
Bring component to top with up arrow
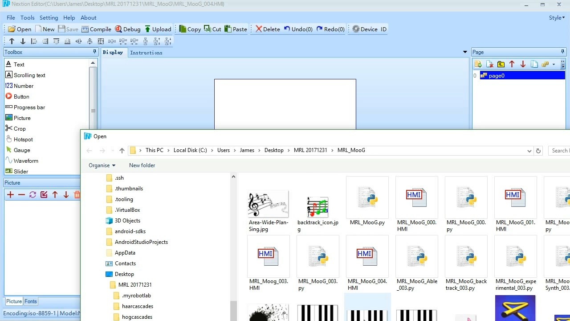pos(12,41)
